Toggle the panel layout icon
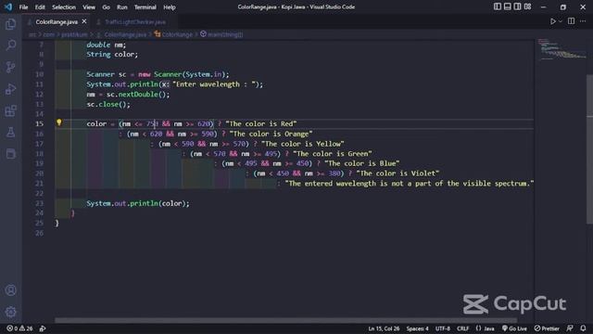The width and height of the screenshot is (593, 334). click(508, 6)
